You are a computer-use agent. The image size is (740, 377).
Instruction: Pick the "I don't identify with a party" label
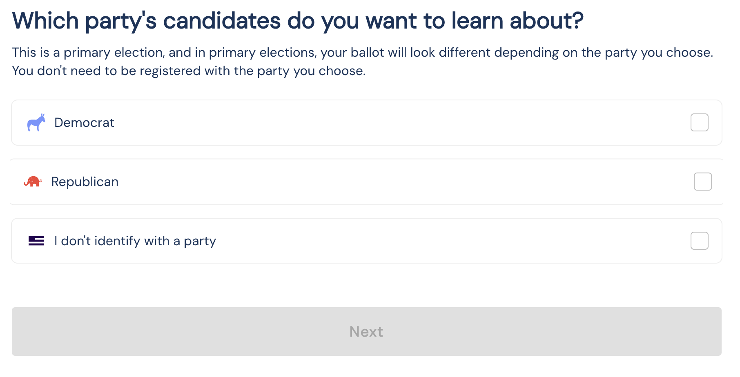point(135,241)
